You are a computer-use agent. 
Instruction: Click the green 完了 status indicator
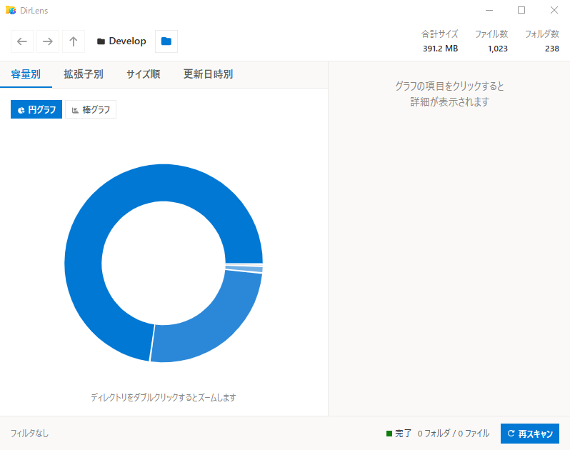point(399,434)
